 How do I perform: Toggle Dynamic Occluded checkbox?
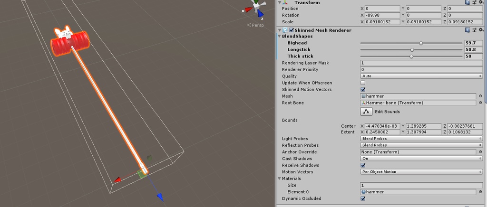click(363, 198)
